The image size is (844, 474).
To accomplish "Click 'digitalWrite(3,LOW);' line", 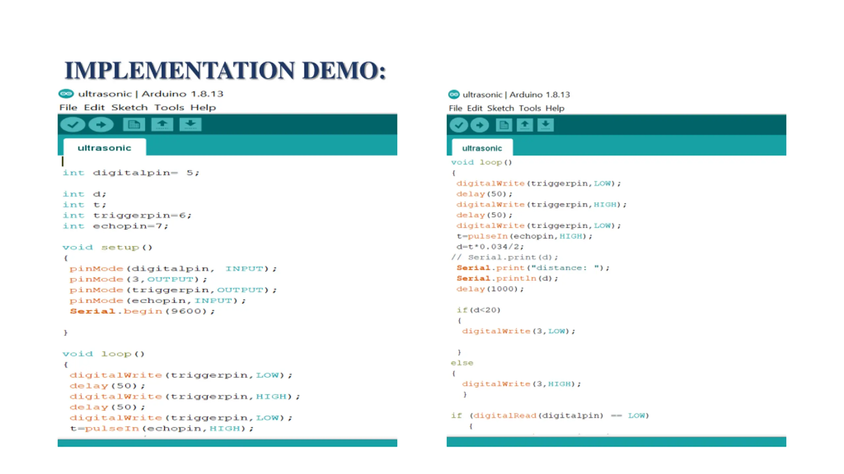I will [518, 331].
